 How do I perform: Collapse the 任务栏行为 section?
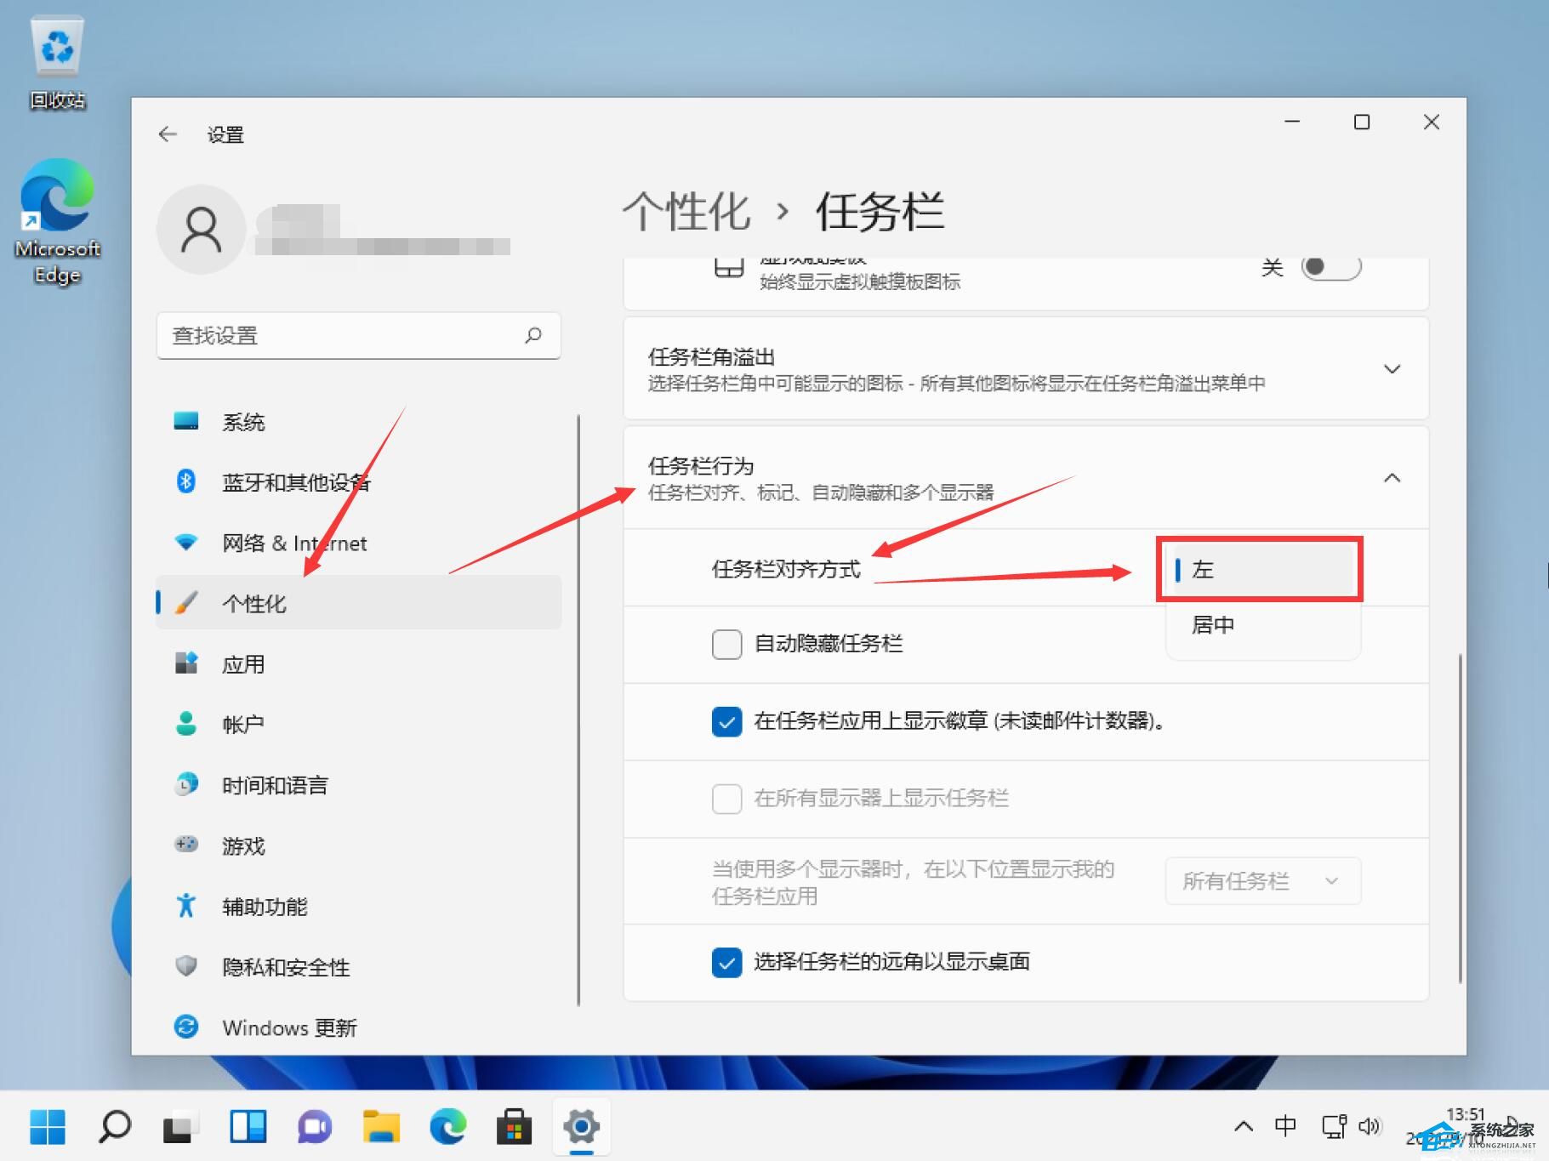[x=1392, y=477]
